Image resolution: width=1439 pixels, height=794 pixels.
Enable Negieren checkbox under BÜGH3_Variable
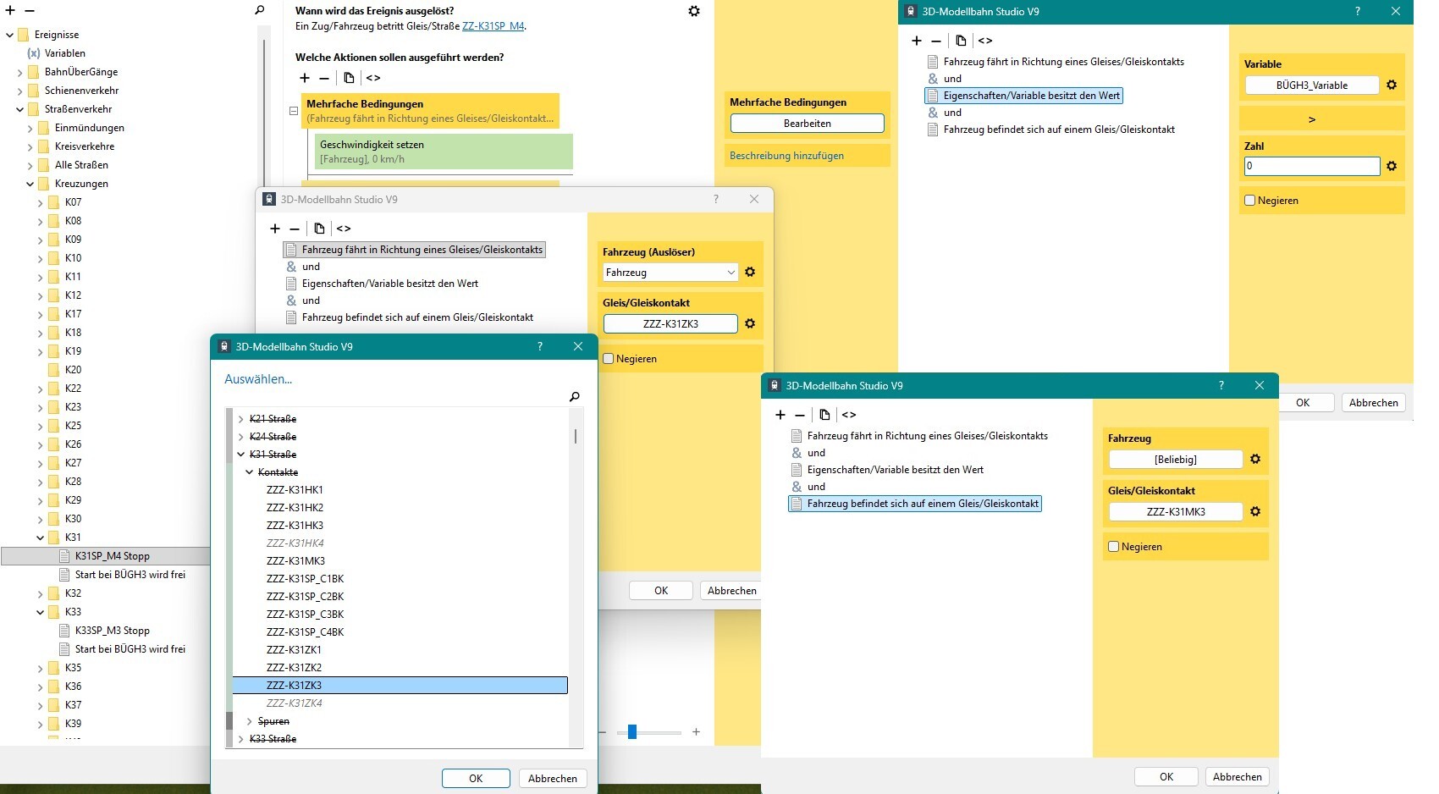(x=1249, y=201)
